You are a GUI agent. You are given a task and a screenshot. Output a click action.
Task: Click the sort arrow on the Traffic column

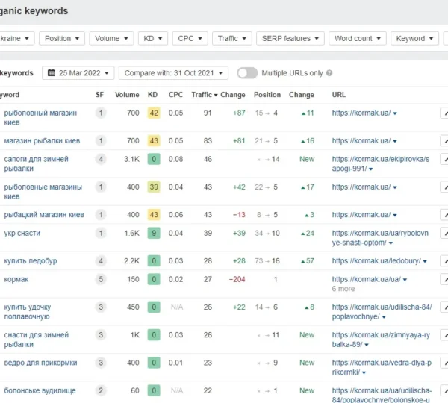[x=216, y=96]
